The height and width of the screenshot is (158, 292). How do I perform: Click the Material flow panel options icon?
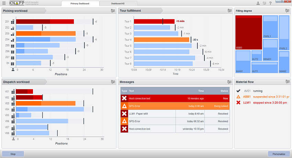tap(288, 81)
